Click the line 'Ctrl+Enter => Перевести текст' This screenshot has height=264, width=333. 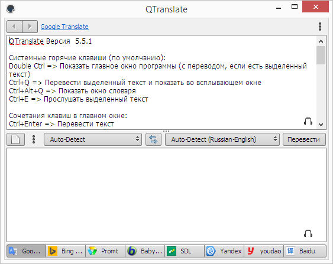tap(62, 124)
